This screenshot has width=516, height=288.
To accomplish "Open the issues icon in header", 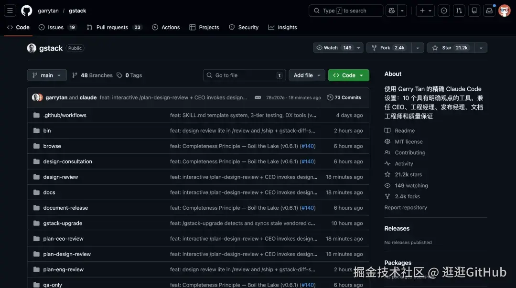I will coord(444,11).
